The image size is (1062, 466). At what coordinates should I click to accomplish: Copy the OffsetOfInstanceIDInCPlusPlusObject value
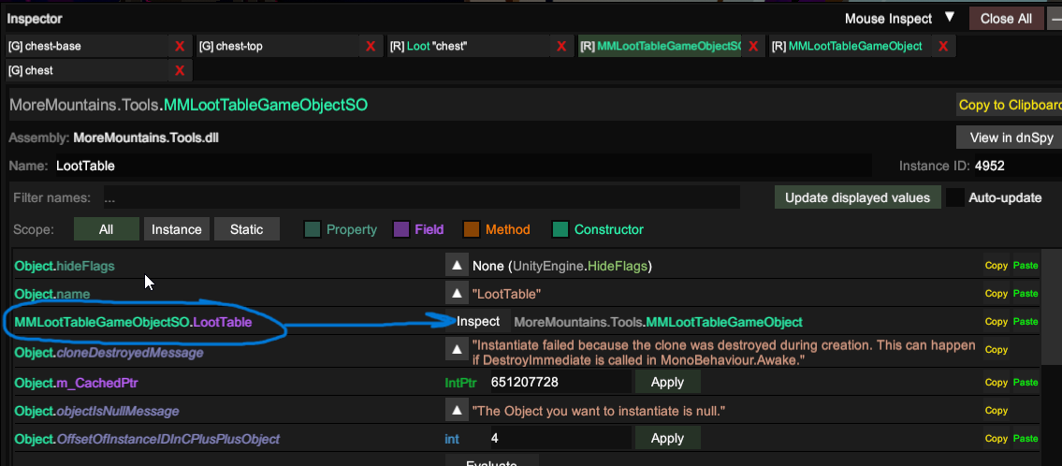(997, 438)
